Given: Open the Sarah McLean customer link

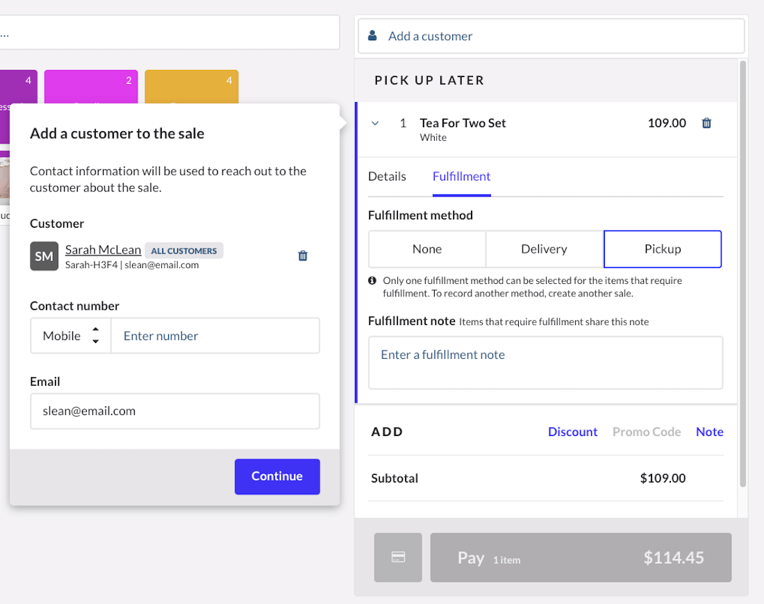Looking at the screenshot, I should pos(103,250).
